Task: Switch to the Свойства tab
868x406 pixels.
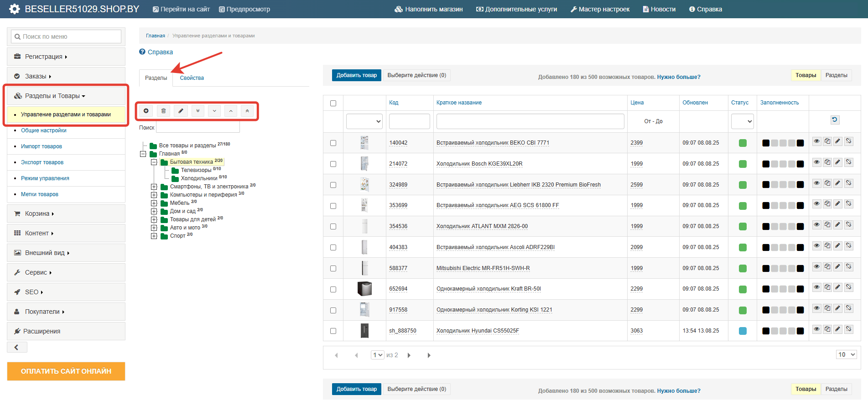Action: click(192, 78)
